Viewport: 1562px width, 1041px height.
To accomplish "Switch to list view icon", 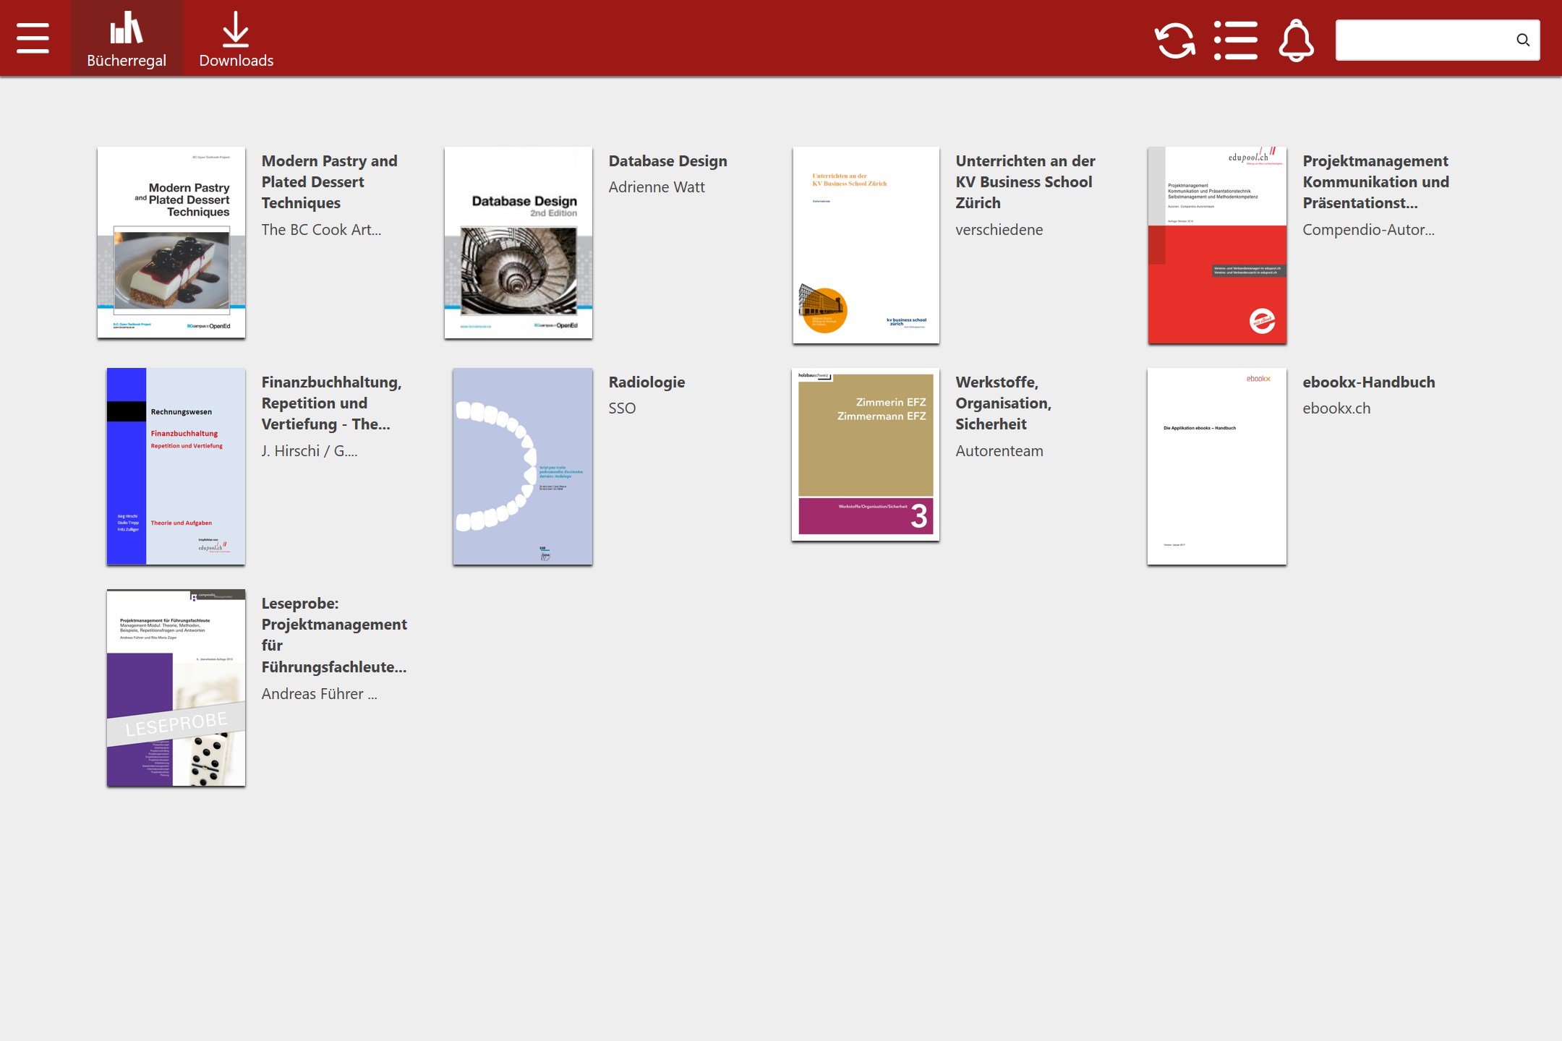I will pyautogui.click(x=1235, y=40).
